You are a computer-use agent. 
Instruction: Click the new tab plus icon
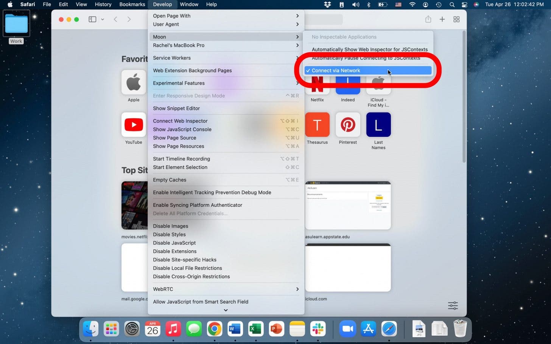click(442, 19)
